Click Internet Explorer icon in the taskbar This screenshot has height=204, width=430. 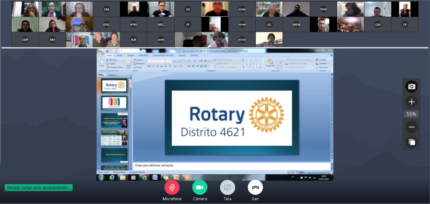pyautogui.click(x=112, y=178)
